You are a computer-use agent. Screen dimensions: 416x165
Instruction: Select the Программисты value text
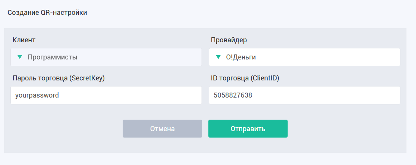[53, 57]
